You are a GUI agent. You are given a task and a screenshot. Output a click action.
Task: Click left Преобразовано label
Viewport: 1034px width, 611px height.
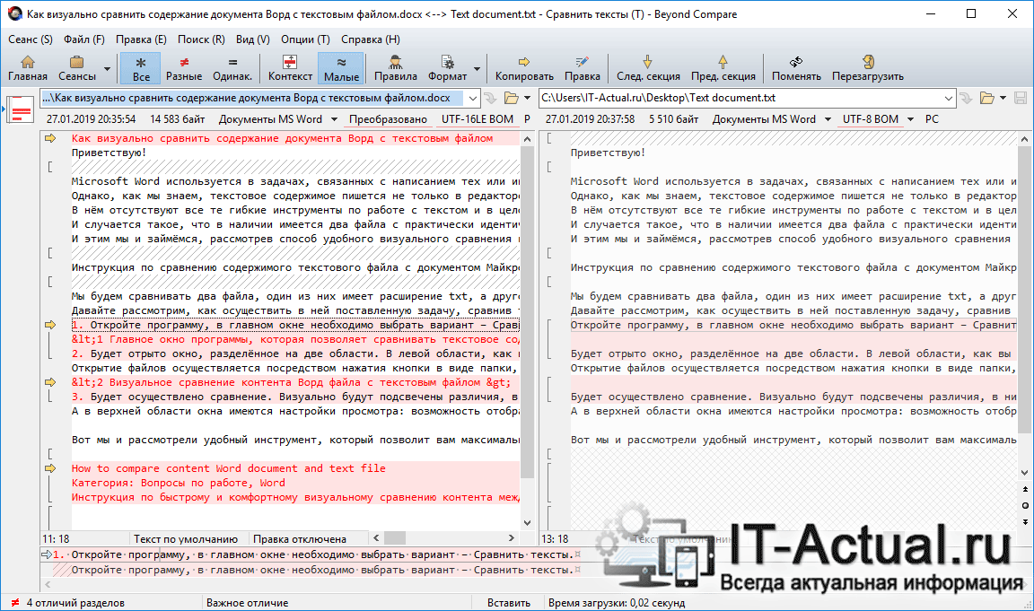388,119
